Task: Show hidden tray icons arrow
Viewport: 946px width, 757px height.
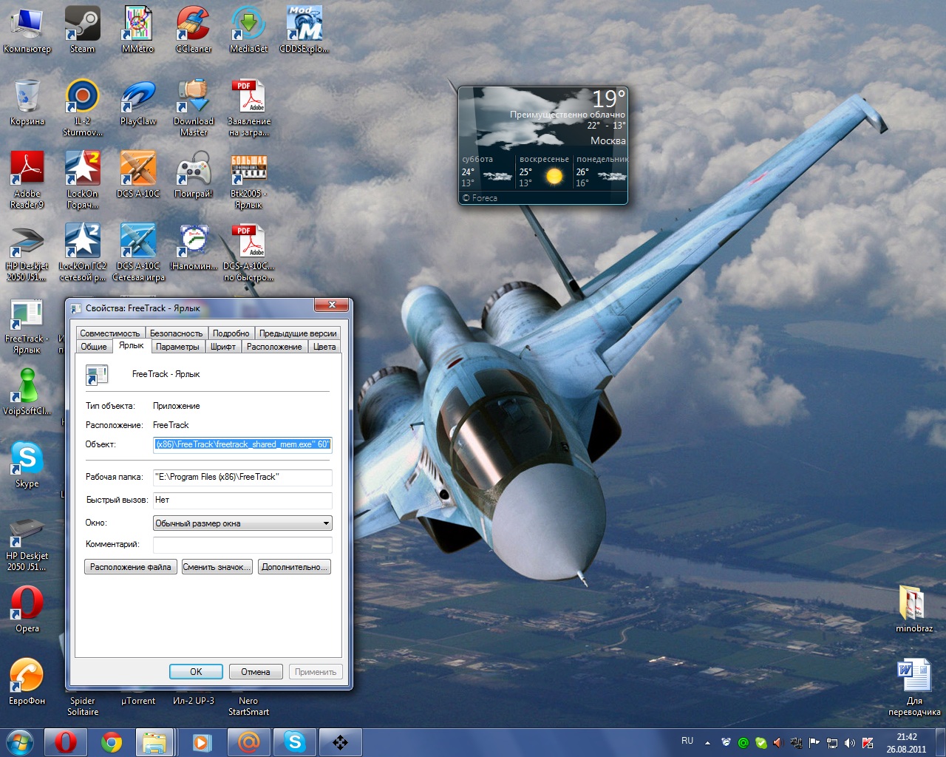Action: pos(707,742)
